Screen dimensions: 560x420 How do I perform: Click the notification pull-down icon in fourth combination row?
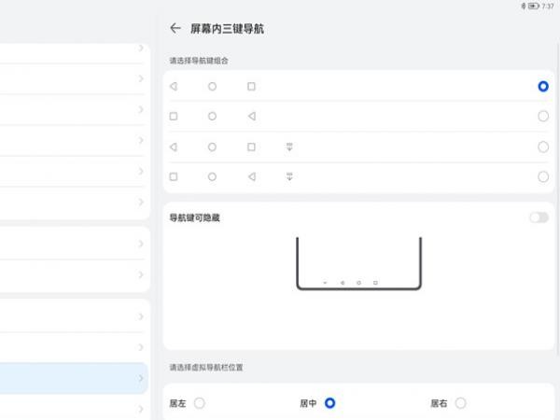[289, 176]
